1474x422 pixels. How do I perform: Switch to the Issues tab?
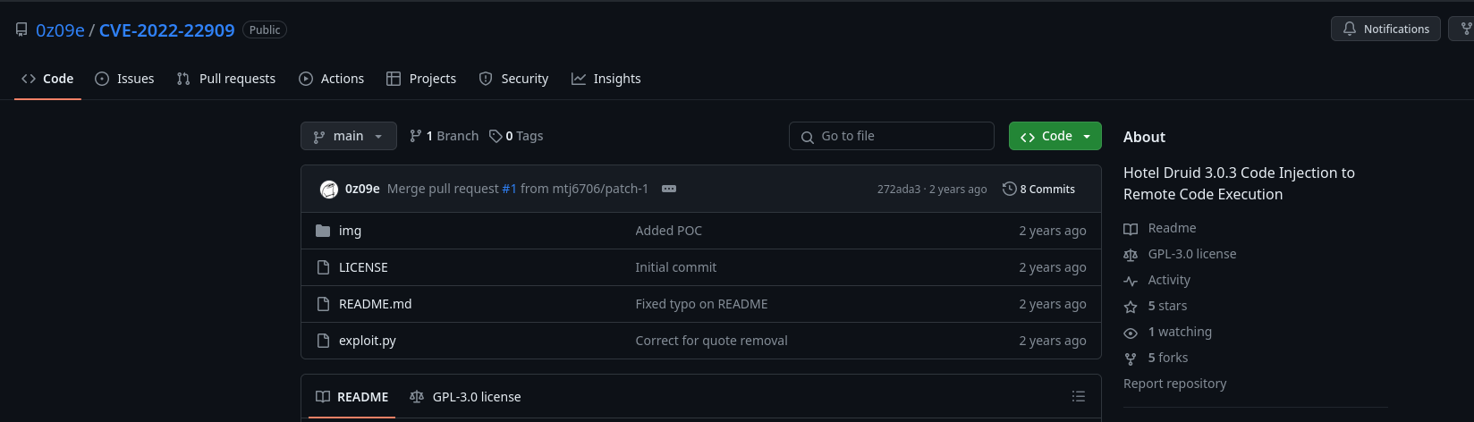pos(124,79)
